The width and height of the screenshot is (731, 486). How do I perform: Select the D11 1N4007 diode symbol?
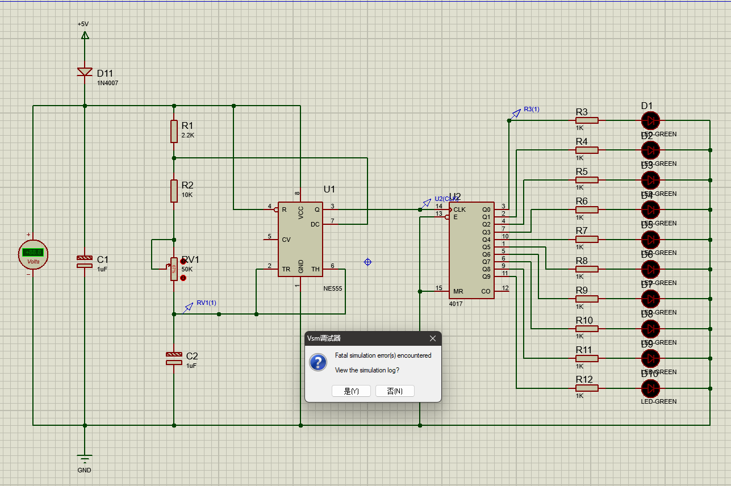point(85,72)
